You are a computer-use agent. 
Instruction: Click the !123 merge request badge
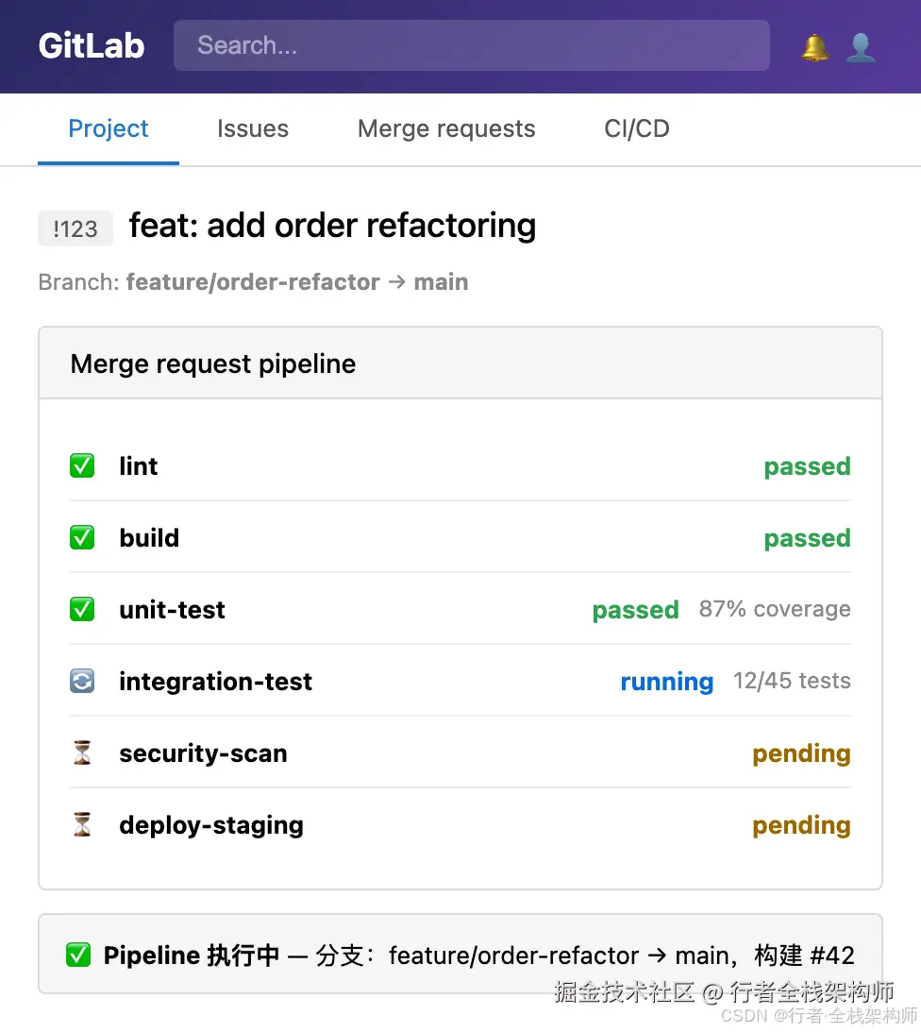[75, 228]
